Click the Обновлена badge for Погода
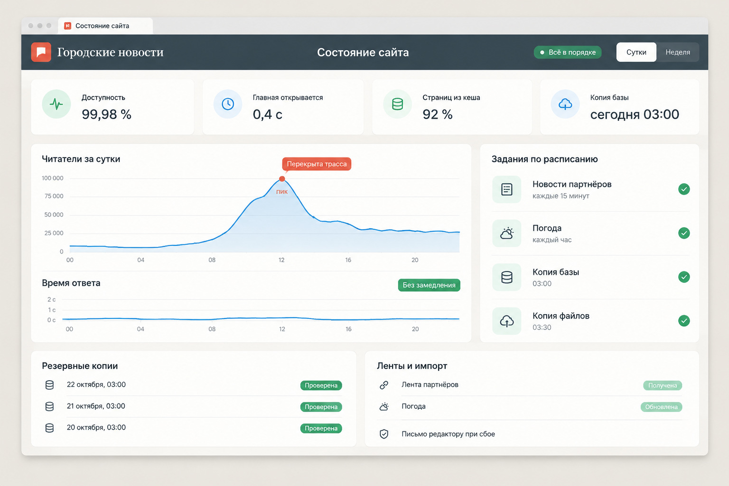729x486 pixels. [661, 407]
